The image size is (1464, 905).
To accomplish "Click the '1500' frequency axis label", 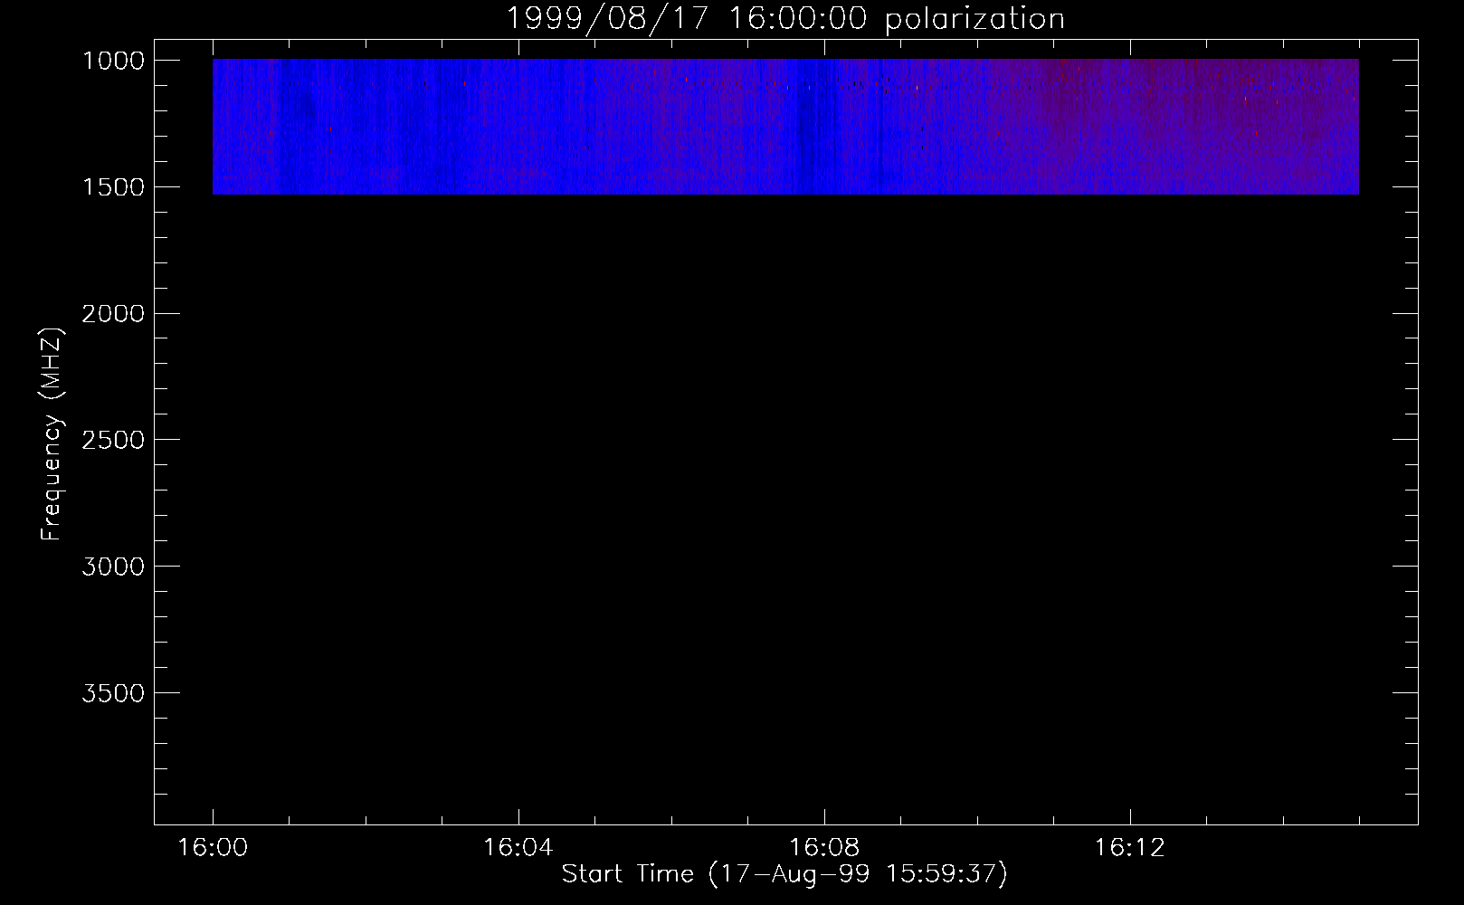I will (x=113, y=187).
